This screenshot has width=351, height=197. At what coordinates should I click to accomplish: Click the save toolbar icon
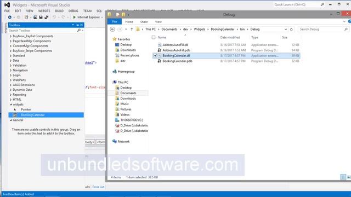point(41,17)
